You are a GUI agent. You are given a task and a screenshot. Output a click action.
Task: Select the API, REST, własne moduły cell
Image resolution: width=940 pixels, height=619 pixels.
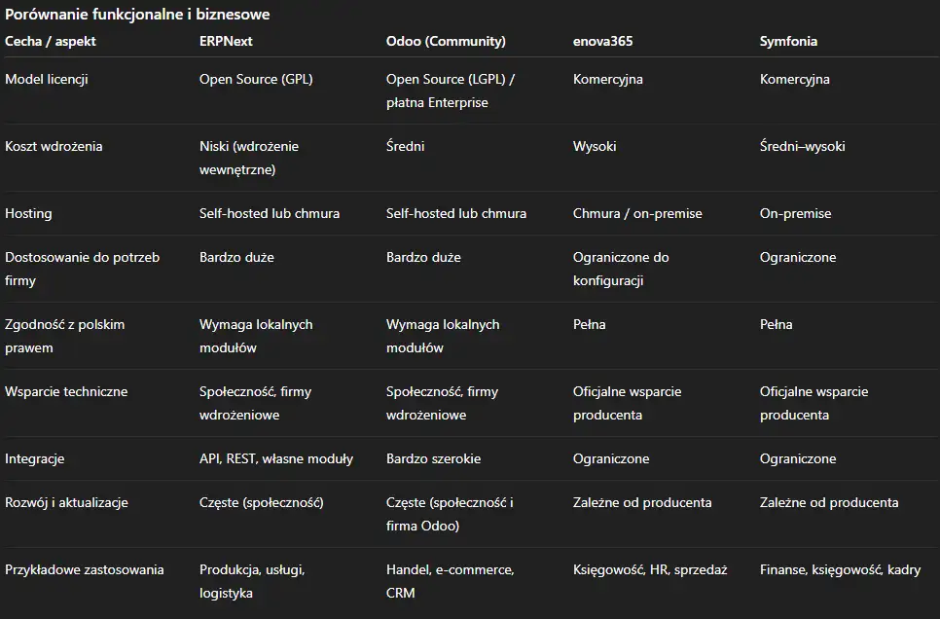[x=276, y=459]
